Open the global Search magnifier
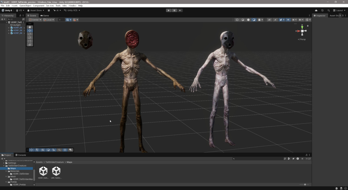Image resolution: width=348 pixels, height=190 pixels. pyautogui.click(x=328, y=10)
